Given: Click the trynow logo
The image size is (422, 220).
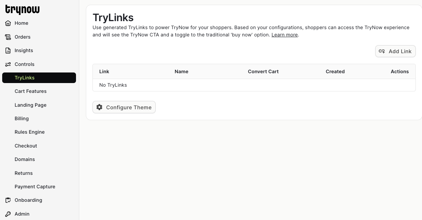Looking at the screenshot, I should [x=22, y=10].
